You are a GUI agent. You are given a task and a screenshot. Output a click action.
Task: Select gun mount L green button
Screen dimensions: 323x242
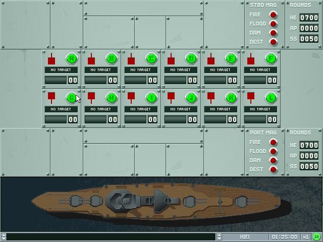271,98
